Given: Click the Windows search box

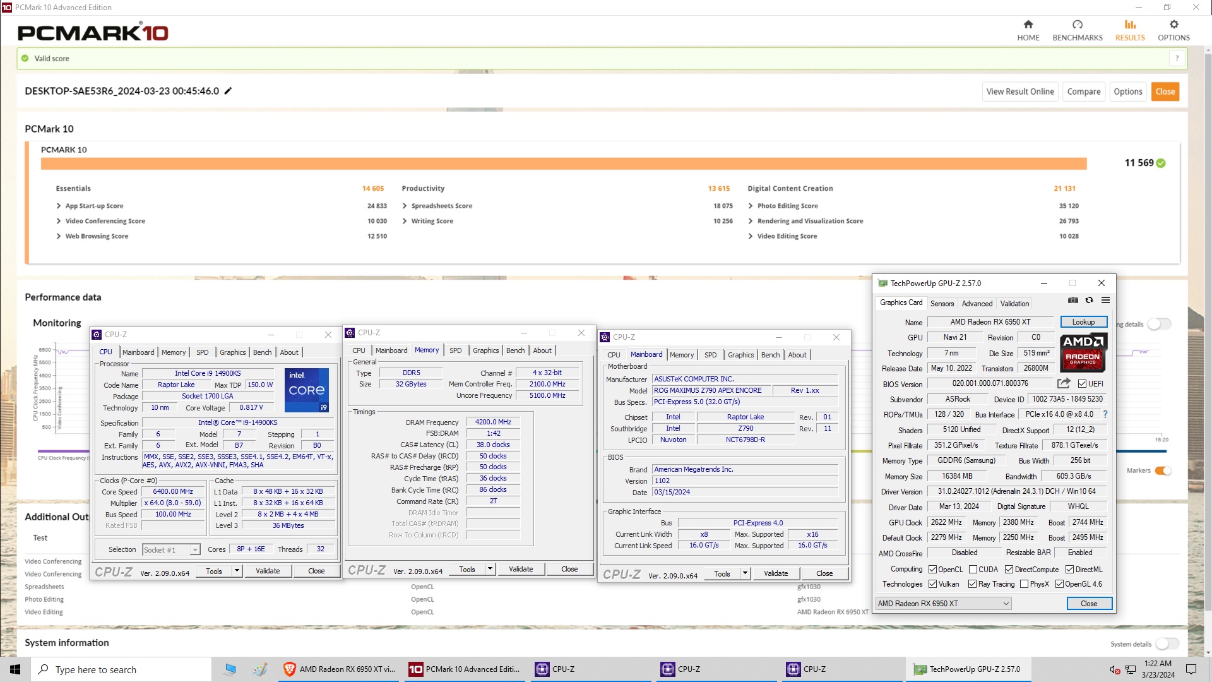Looking at the screenshot, I should tap(121, 669).
